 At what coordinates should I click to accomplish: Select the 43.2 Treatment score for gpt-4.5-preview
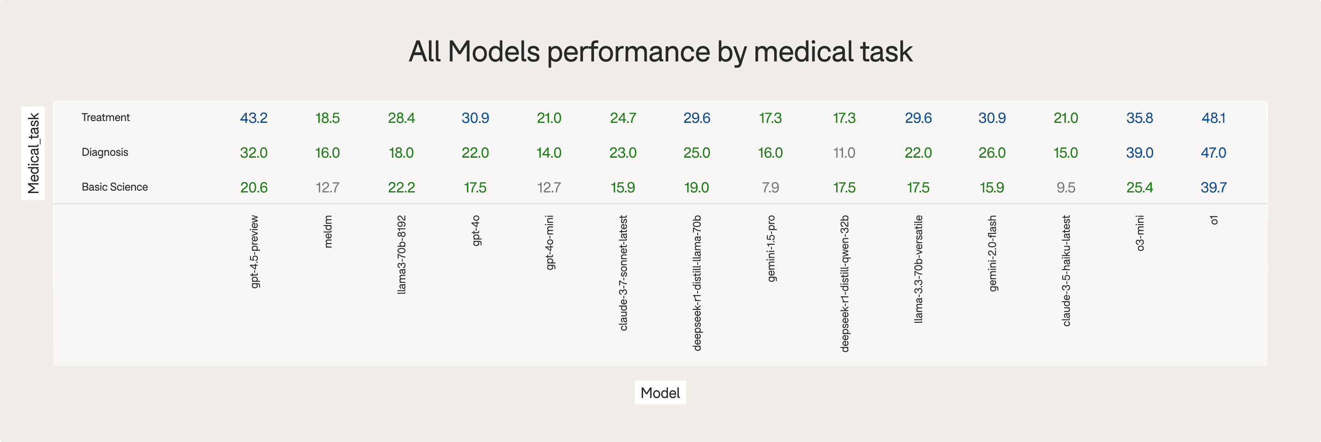point(254,118)
